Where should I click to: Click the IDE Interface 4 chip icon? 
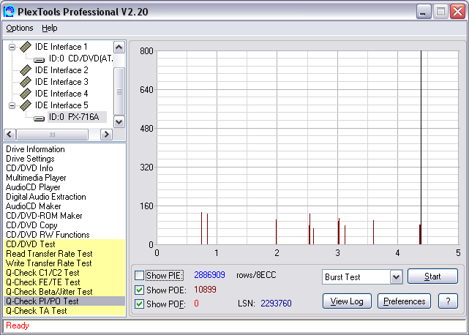coord(26,94)
